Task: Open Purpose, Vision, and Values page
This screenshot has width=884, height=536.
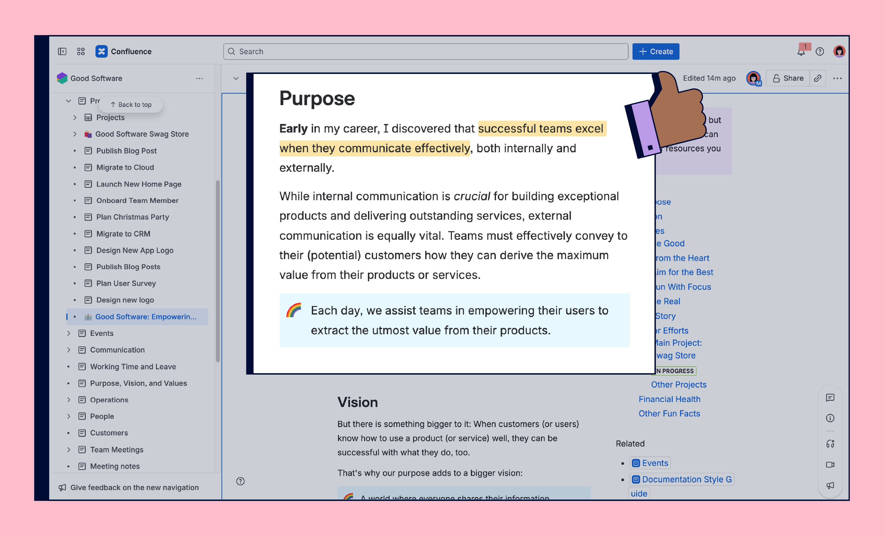Action: [138, 383]
